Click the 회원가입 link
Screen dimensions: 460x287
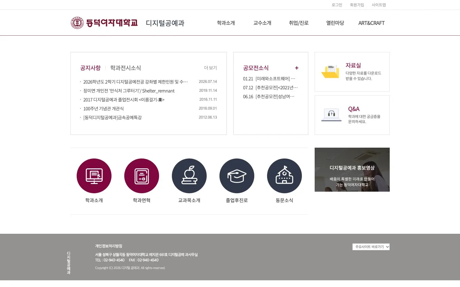click(357, 5)
